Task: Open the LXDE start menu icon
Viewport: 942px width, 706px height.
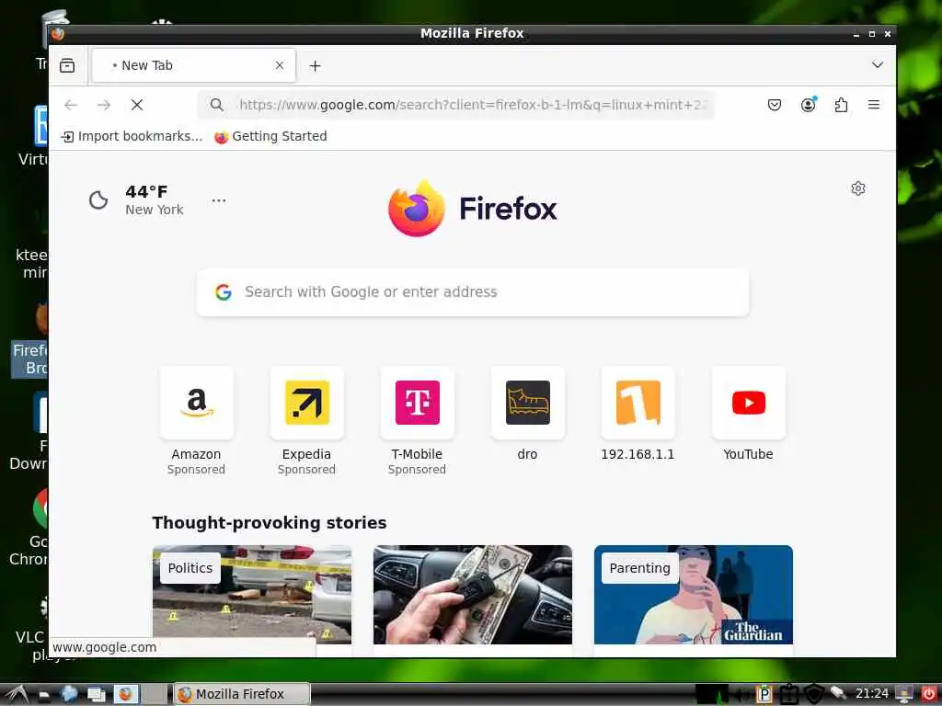Action: click(17, 694)
